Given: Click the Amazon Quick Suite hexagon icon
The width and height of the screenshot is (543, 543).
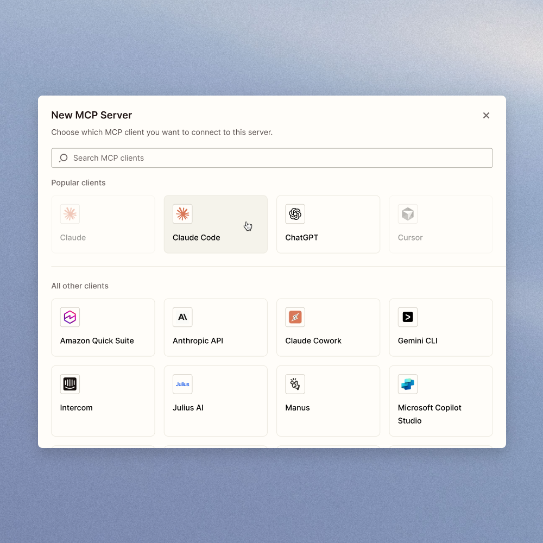Looking at the screenshot, I should coord(70,317).
